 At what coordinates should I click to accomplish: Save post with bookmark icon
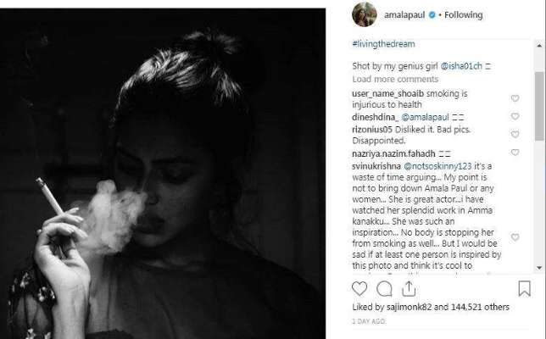pos(524,288)
